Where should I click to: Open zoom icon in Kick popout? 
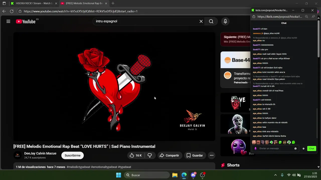coord(306,17)
